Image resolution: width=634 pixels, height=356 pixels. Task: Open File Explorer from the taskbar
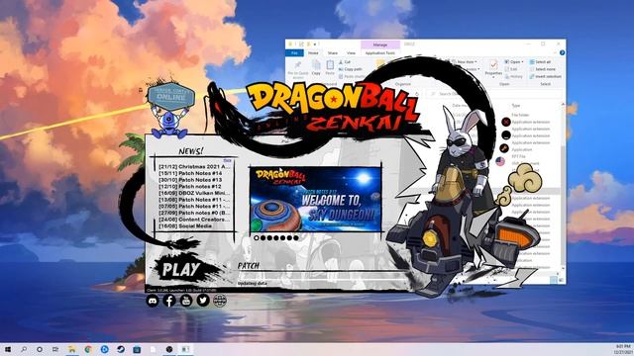(72, 349)
